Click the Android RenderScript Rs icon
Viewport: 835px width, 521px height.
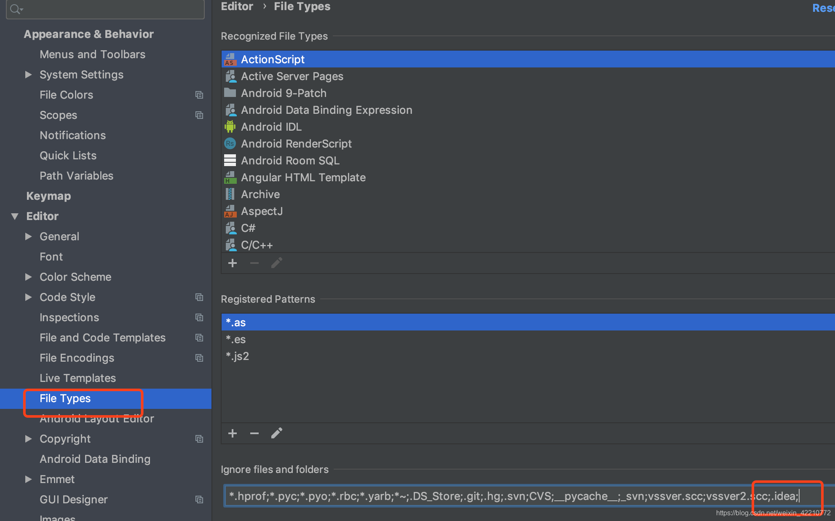click(x=230, y=144)
